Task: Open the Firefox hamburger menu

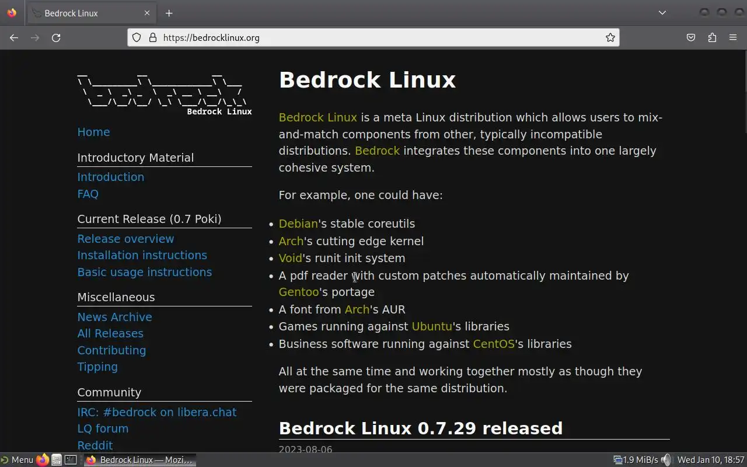Action: 733,37
